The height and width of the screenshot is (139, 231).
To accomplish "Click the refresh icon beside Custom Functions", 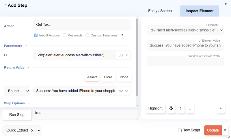I will tap(122, 35).
